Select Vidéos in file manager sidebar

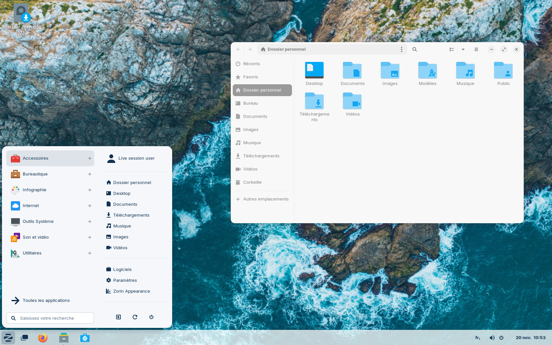262,169
